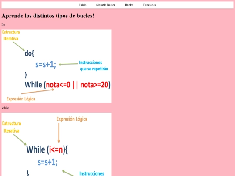Go to the Sintaxis Básica page
The width and height of the screenshot is (235, 176).
105,5
